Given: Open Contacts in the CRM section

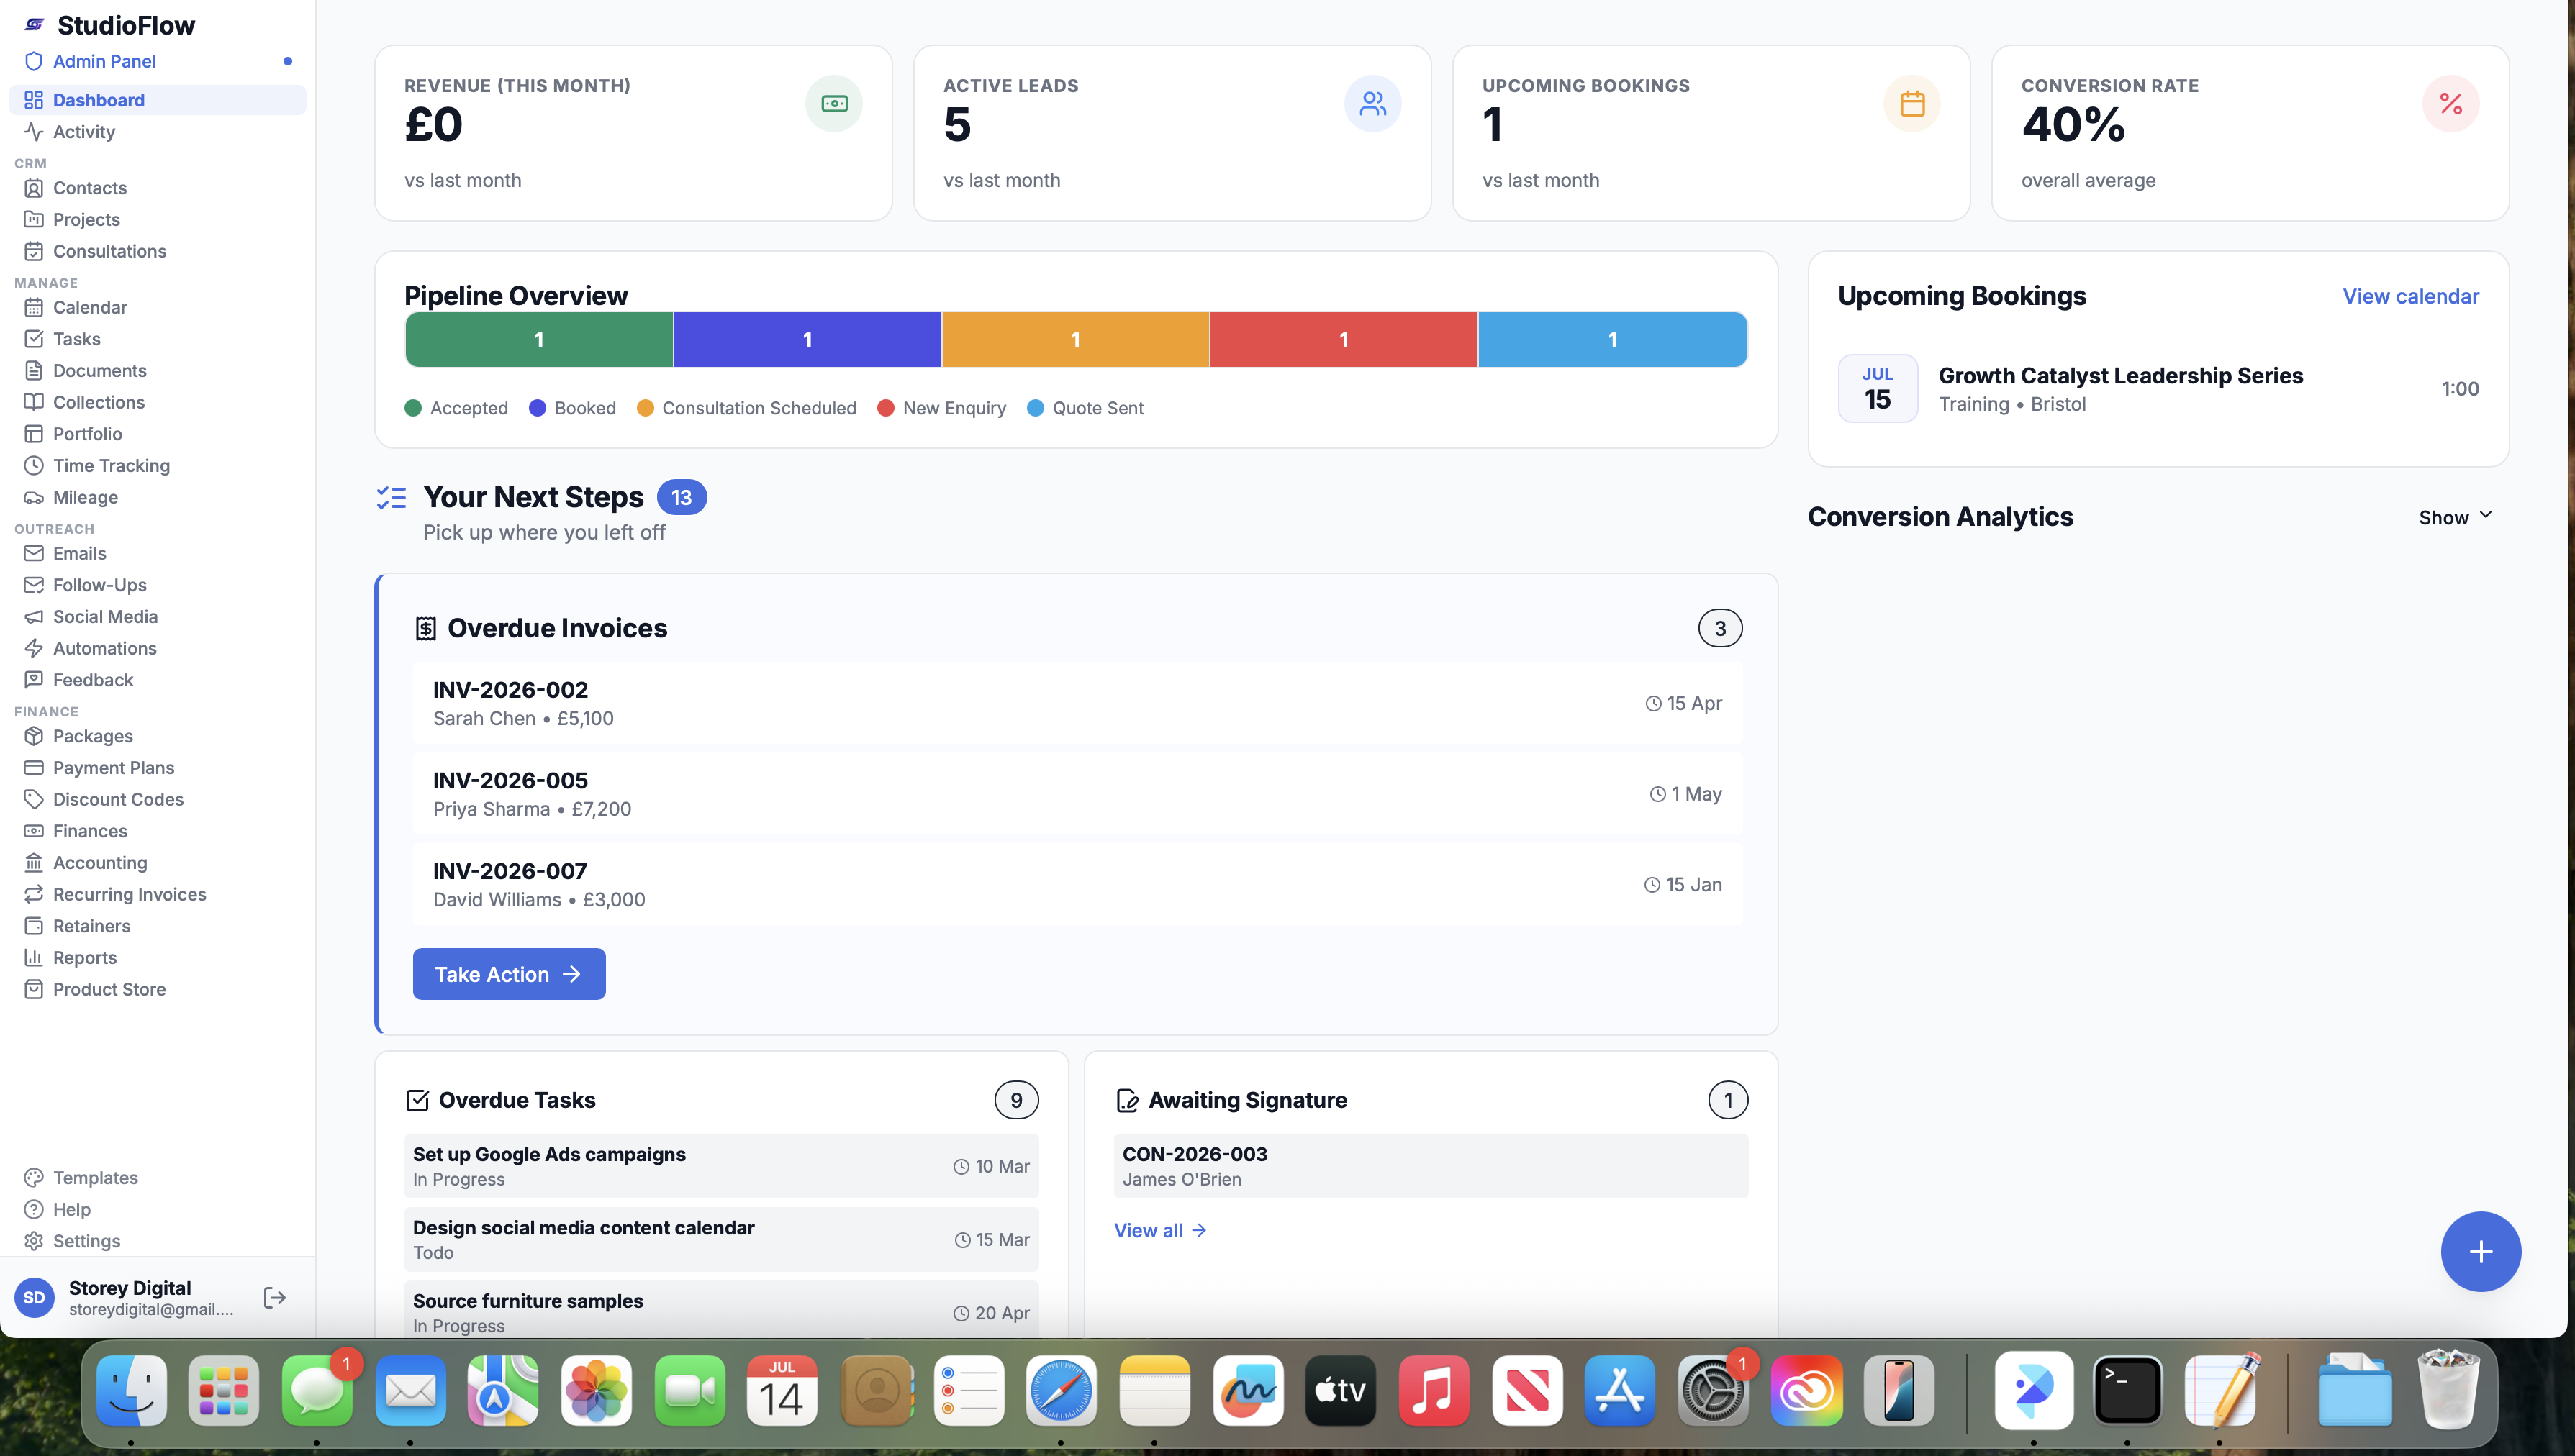Looking at the screenshot, I should (157, 188).
